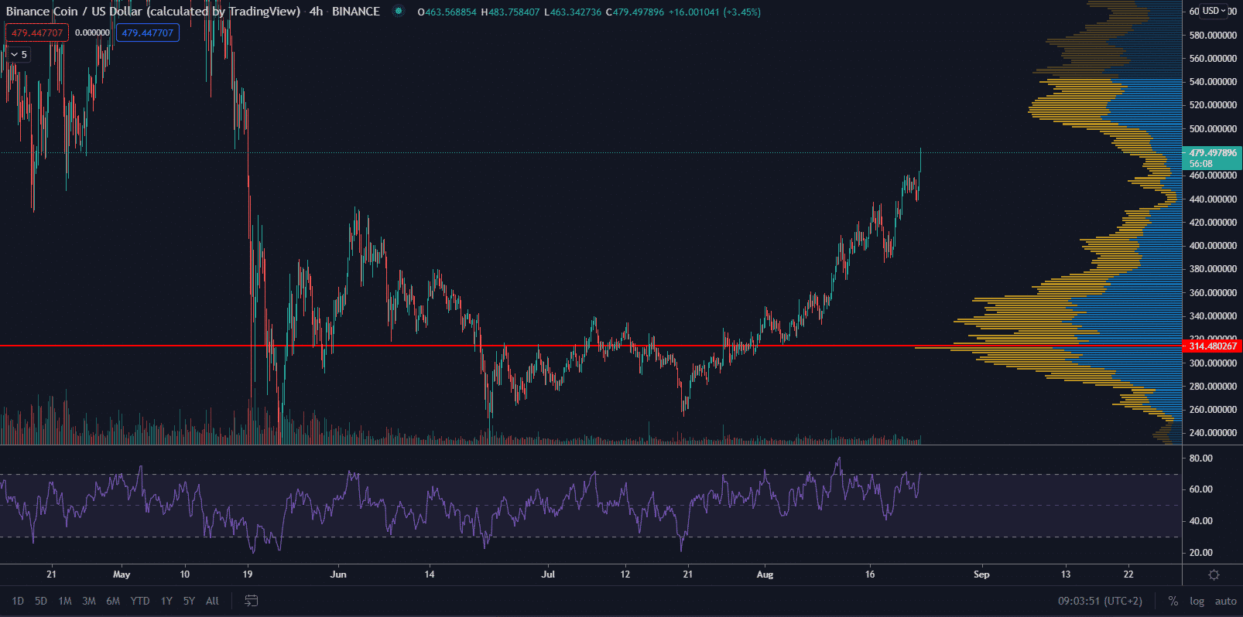This screenshot has height=617, width=1243.
Task: Toggle percent scale mode
Action: 1173,601
